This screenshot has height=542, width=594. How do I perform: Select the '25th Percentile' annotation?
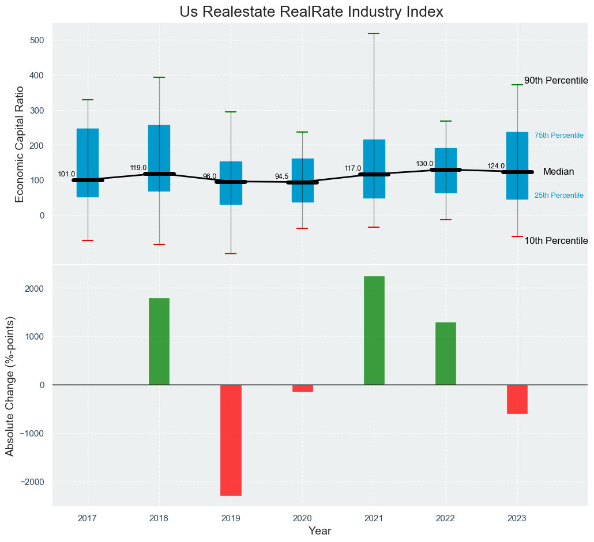click(x=559, y=195)
